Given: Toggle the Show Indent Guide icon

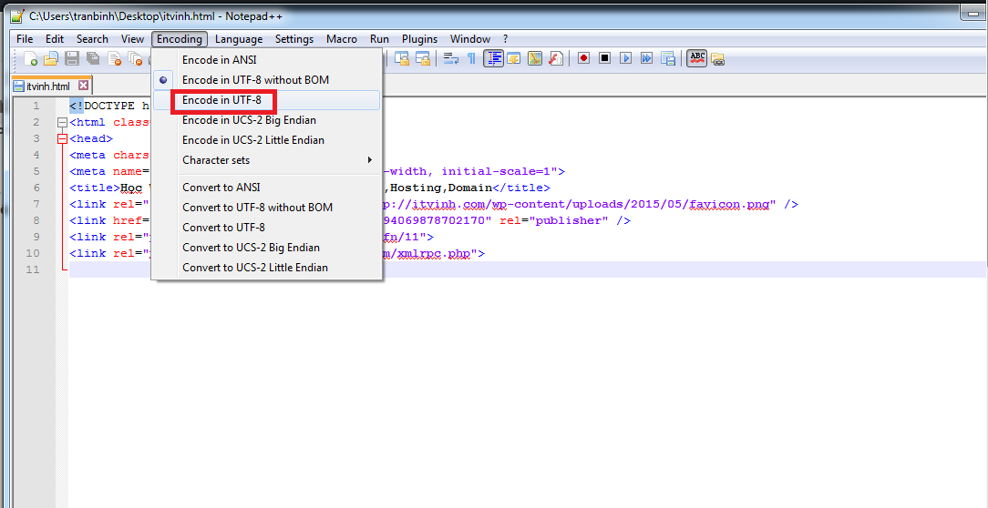Looking at the screenshot, I should tap(493, 59).
